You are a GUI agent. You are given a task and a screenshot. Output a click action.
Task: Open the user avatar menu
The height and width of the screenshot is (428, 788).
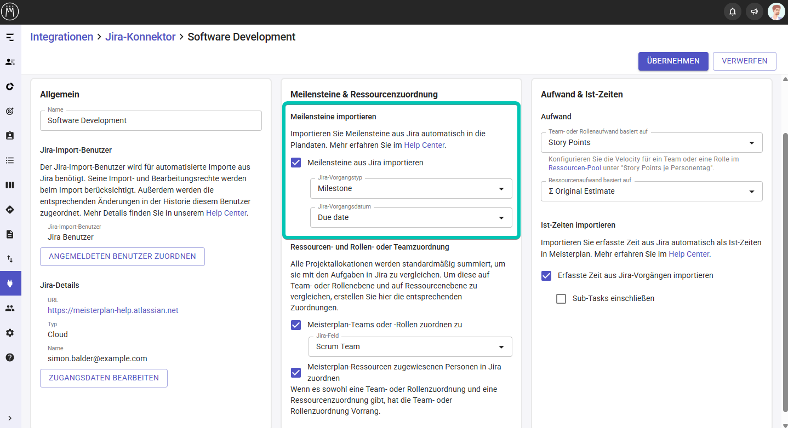(x=776, y=11)
